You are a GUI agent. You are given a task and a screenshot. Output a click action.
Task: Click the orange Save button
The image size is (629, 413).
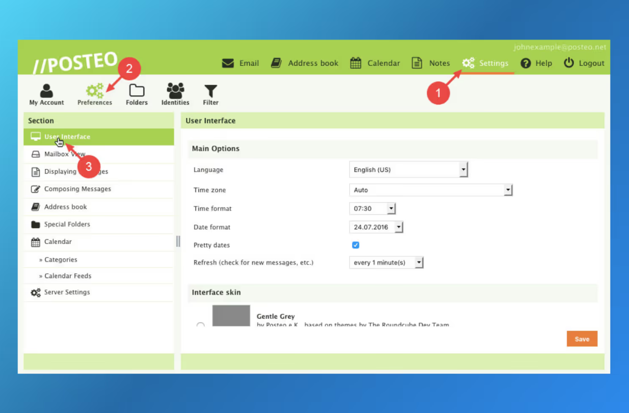[582, 338]
